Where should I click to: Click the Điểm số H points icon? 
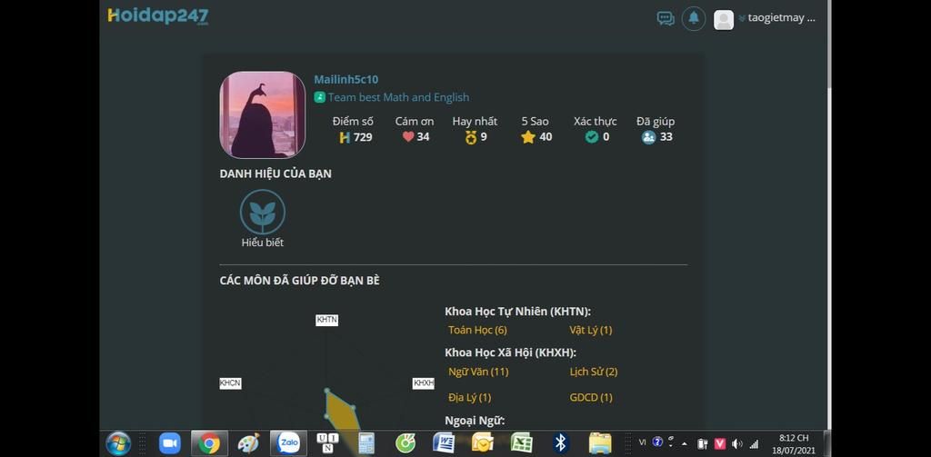345,138
